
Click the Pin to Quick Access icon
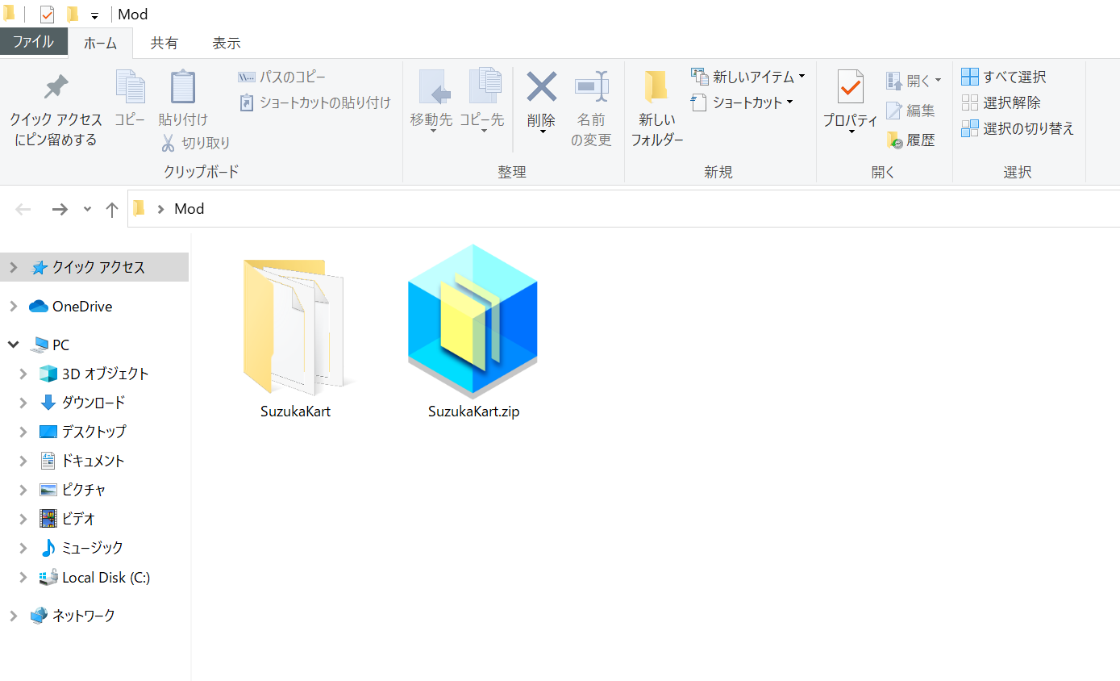coord(56,87)
